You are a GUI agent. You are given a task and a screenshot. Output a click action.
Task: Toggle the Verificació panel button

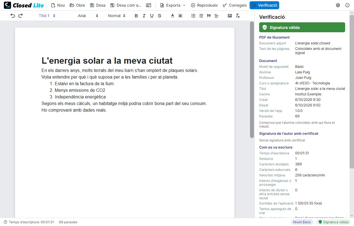[x=264, y=5]
